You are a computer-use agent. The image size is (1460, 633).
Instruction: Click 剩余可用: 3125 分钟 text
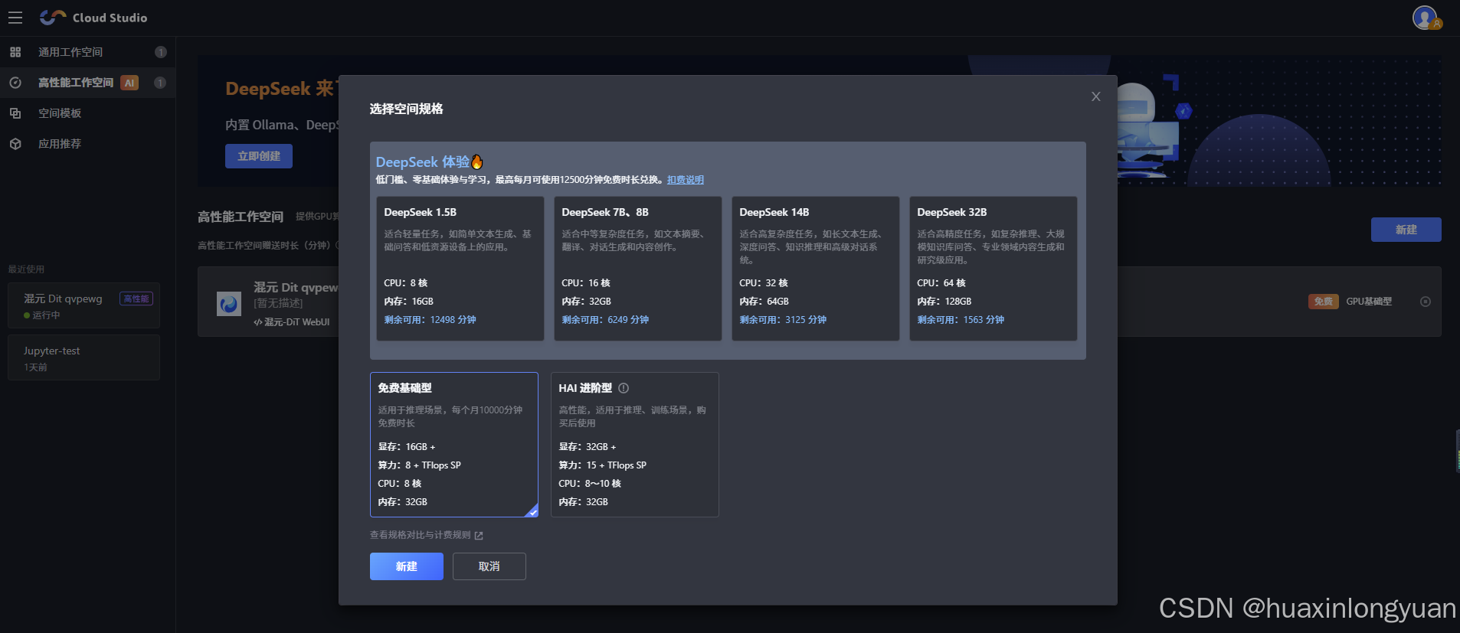point(783,320)
